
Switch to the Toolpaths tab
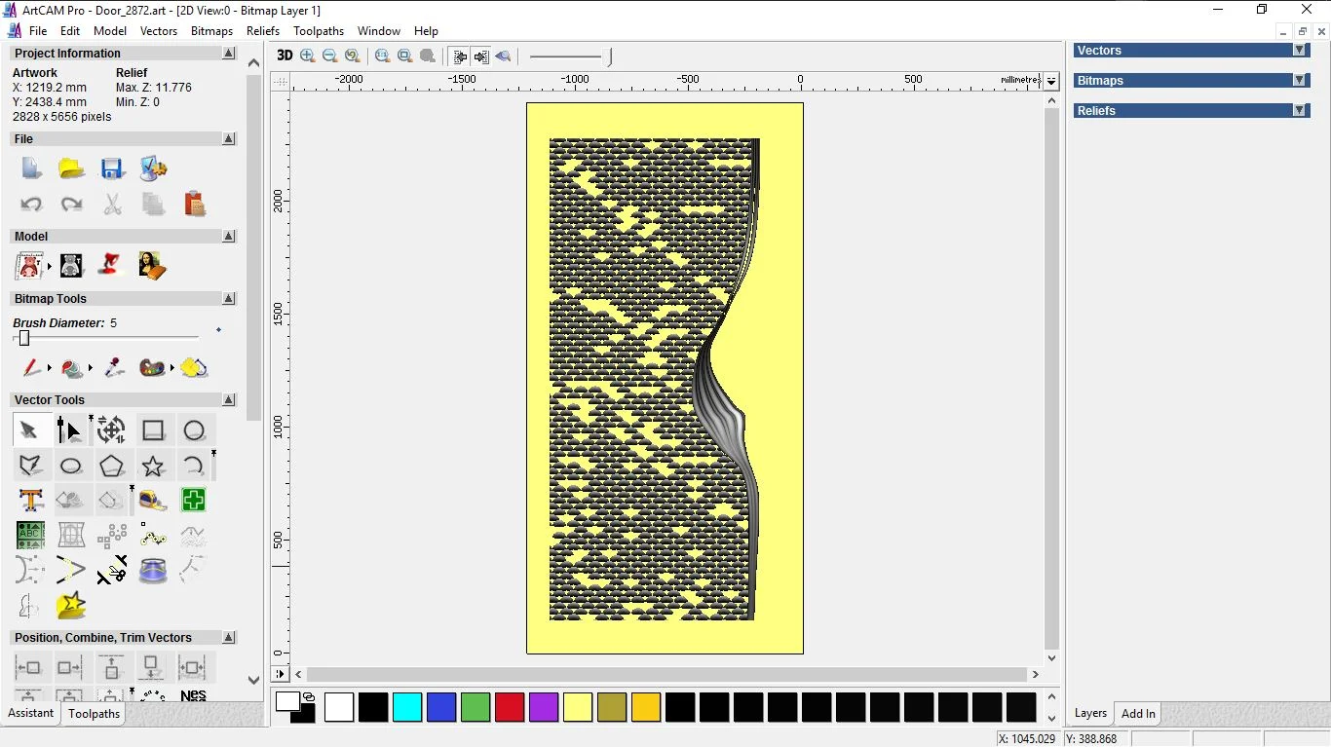(94, 714)
